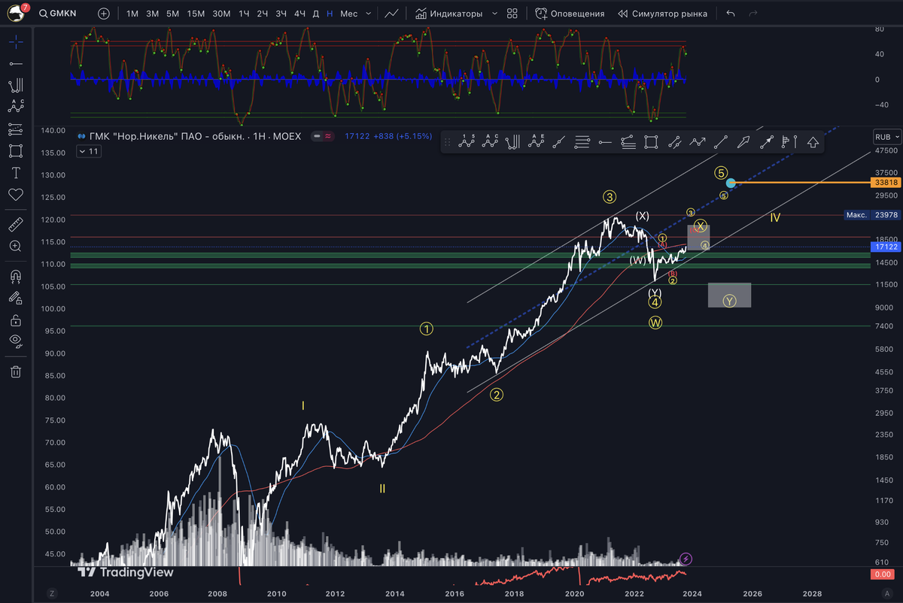Switch to the 1Ч timeframe

coord(244,14)
